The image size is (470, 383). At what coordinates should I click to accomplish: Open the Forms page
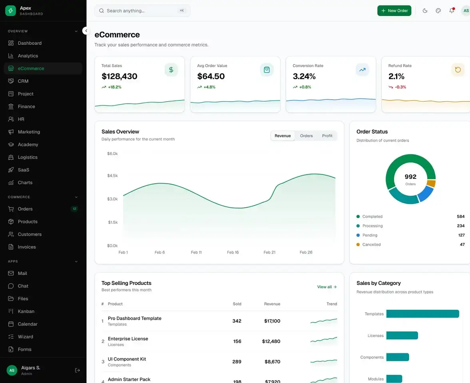pos(43,349)
